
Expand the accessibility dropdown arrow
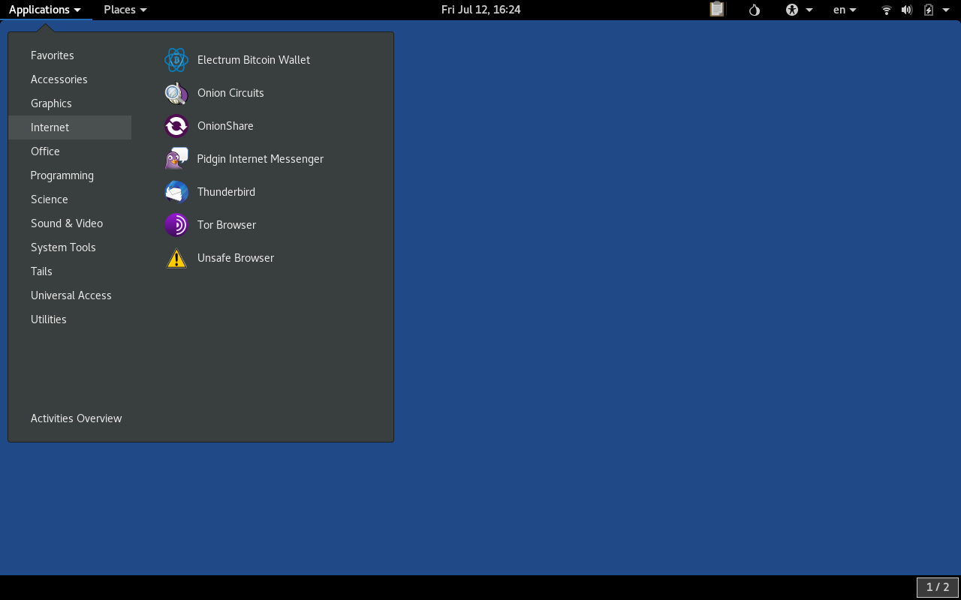809,10
